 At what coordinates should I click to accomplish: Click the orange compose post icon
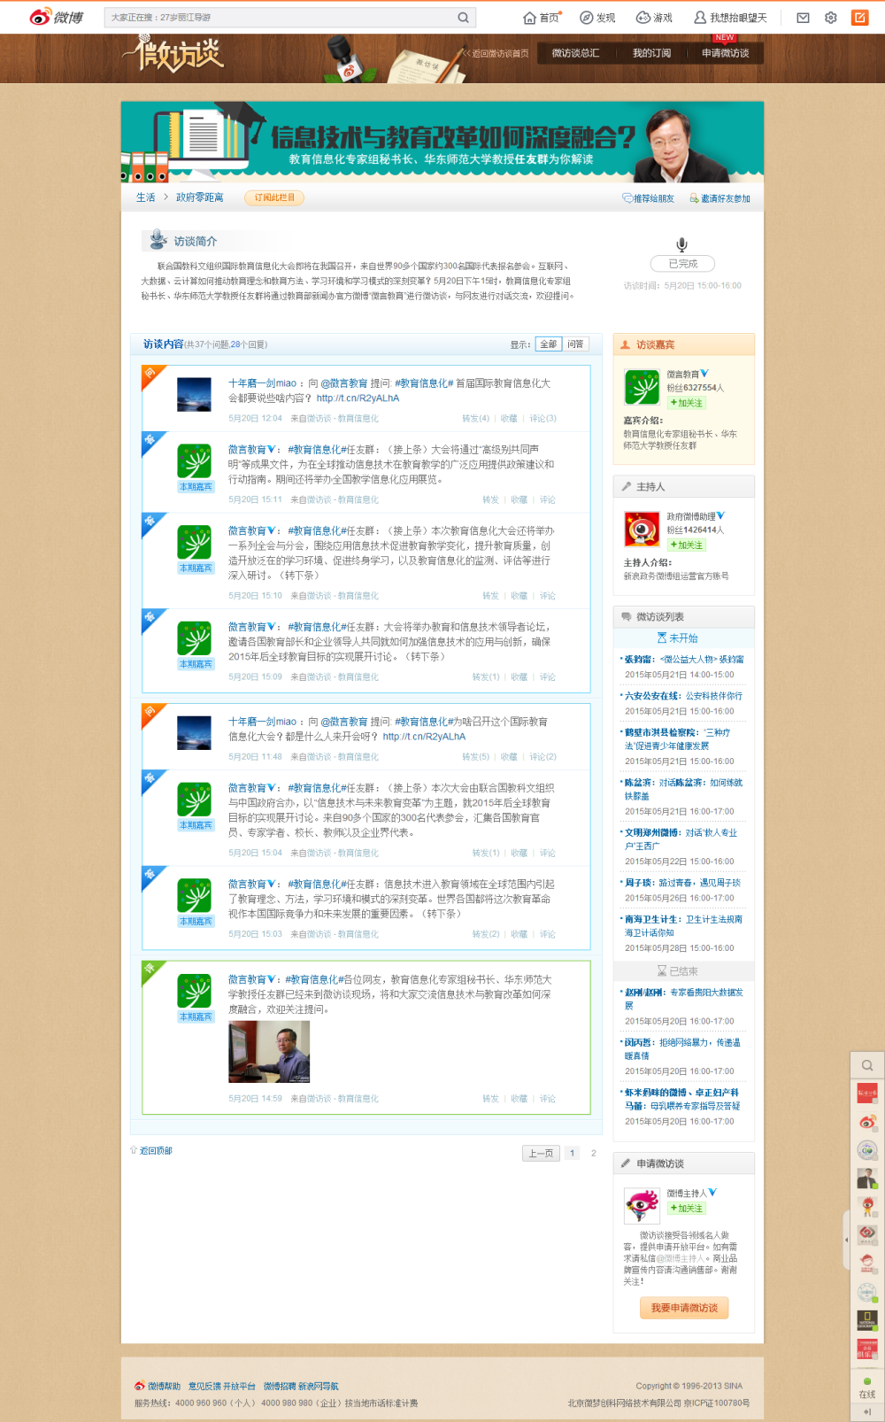coord(859,17)
